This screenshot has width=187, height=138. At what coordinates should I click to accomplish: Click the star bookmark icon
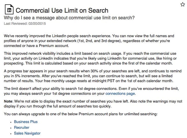(183, 4)
